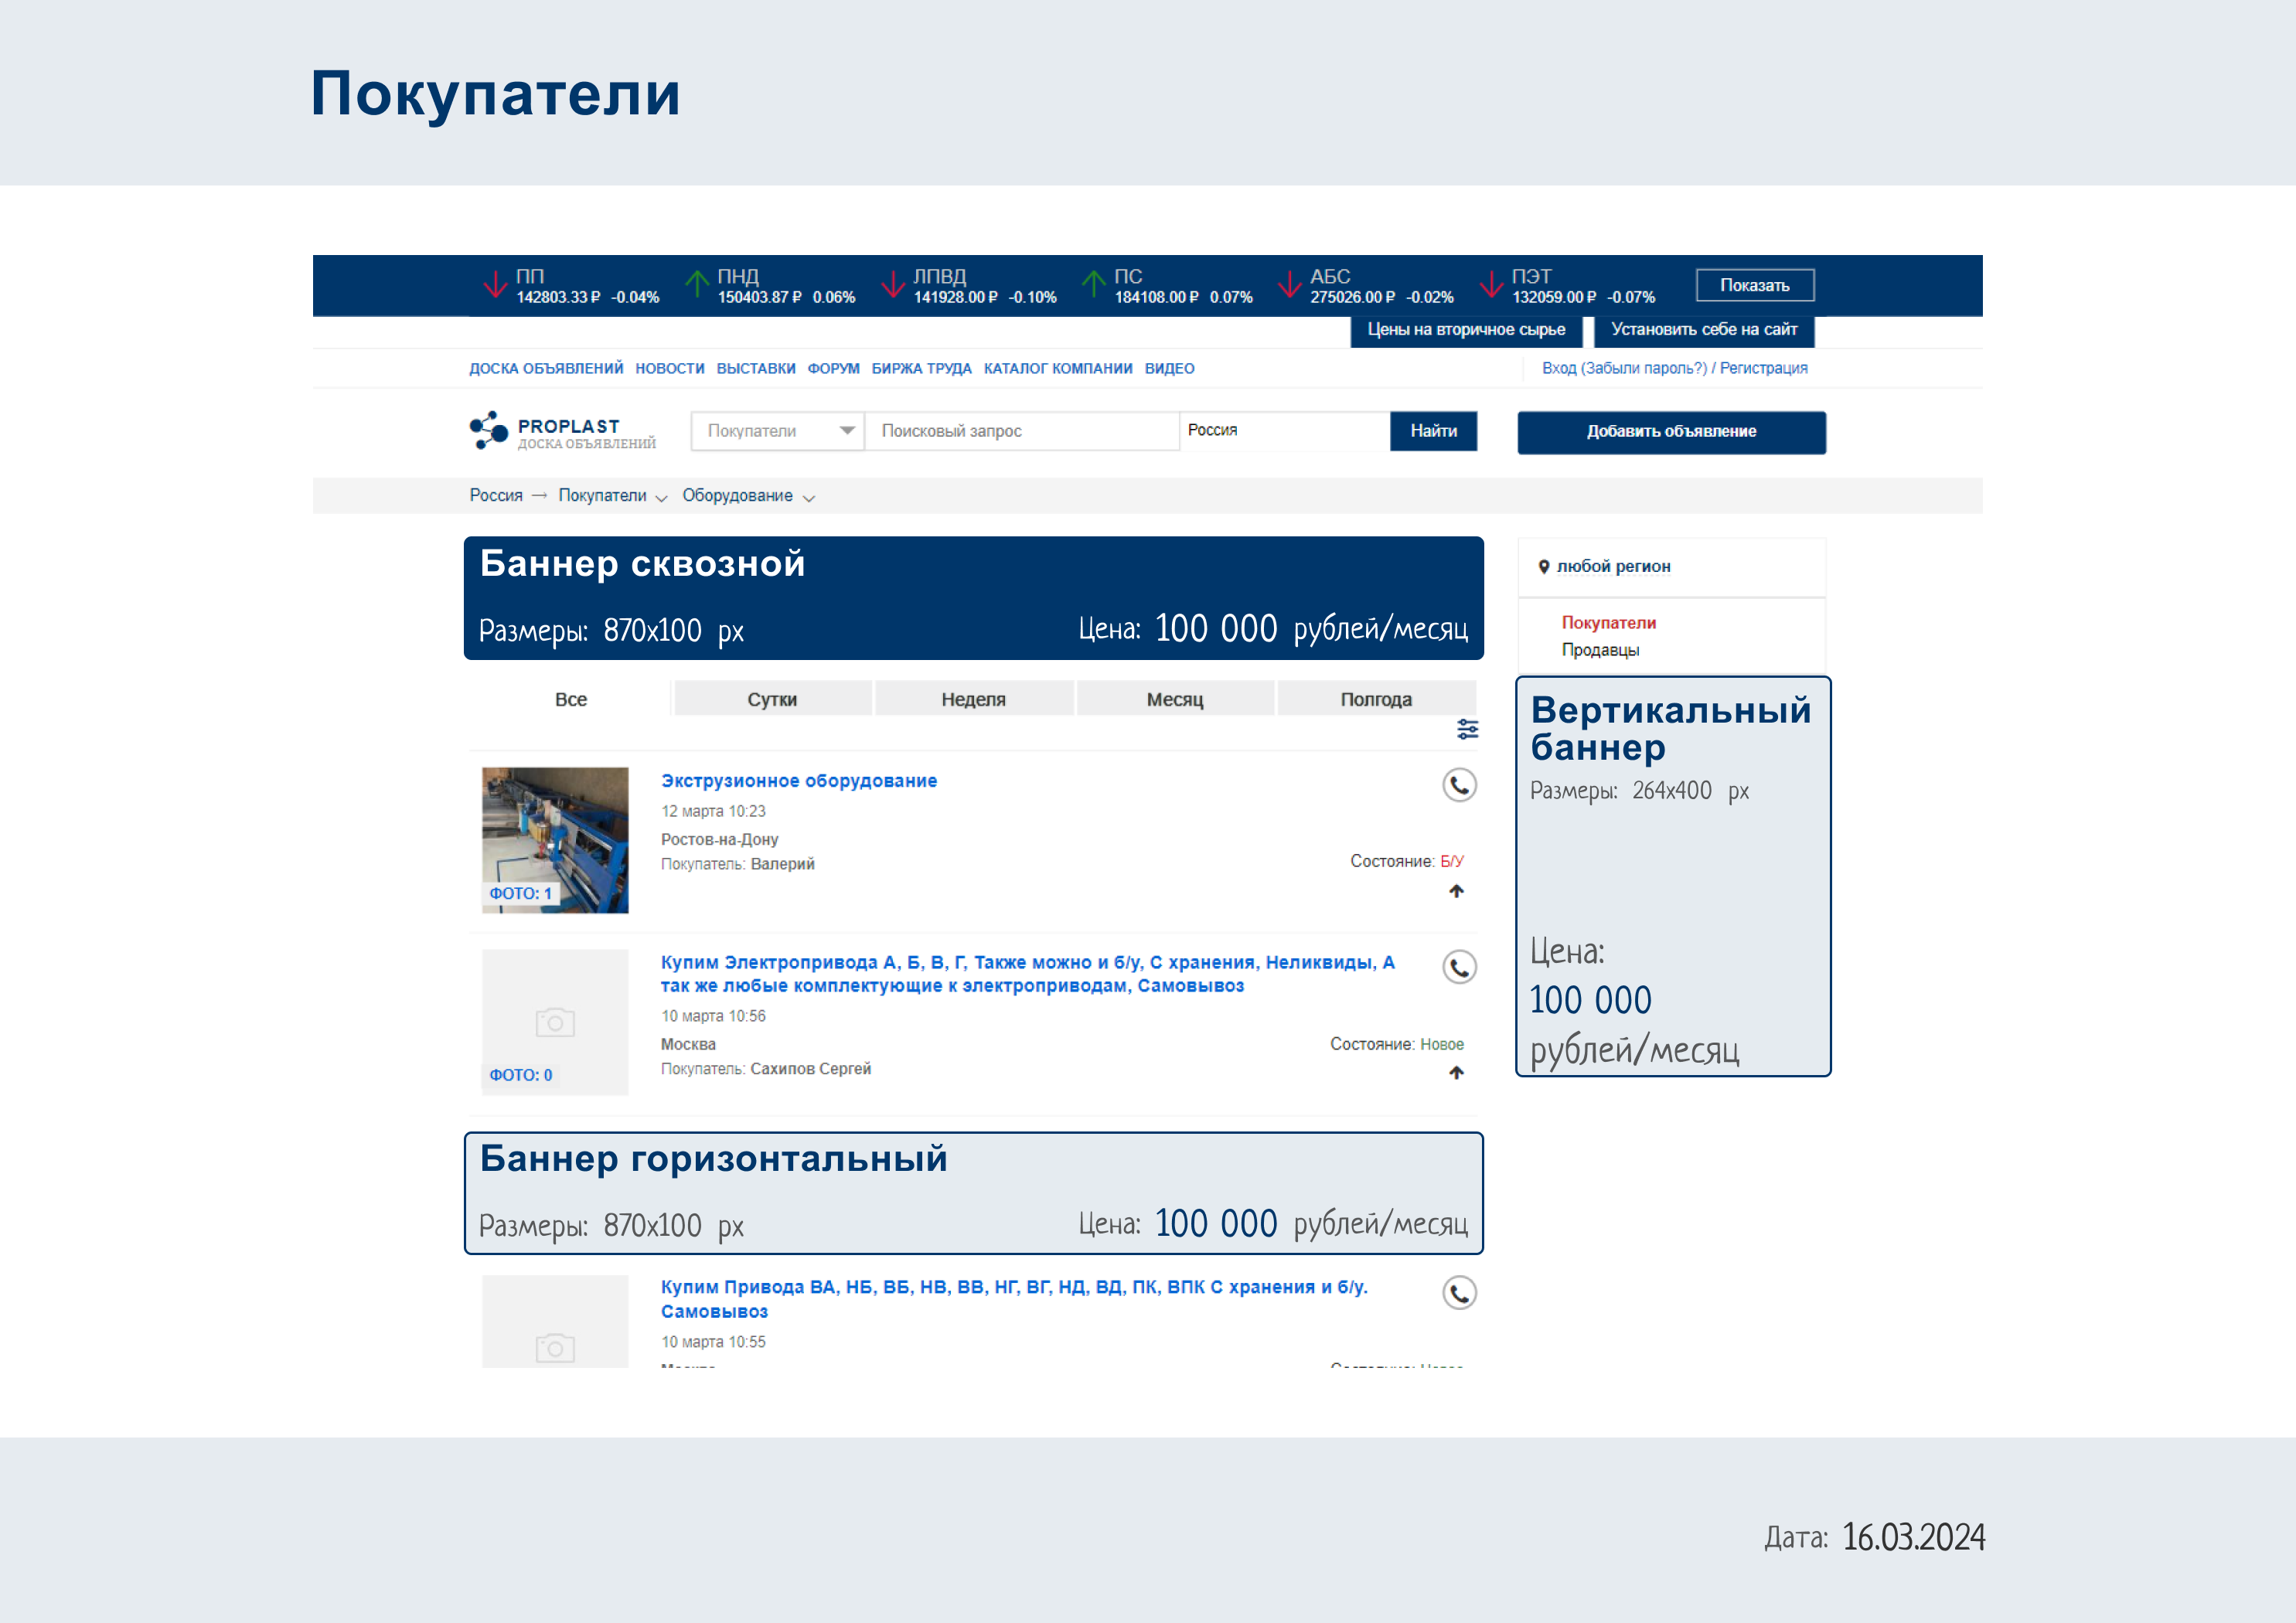This screenshot has width=2296, height=1623.
Task: Click up arrow on Экструзионное оборудование listing
Action: pyautogui.click(x=1456, y=891)
